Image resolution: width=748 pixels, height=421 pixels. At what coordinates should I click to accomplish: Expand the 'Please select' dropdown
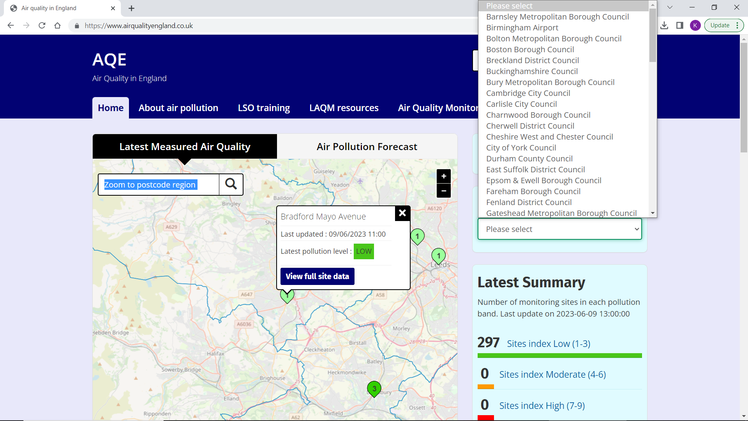pos(559,229)
